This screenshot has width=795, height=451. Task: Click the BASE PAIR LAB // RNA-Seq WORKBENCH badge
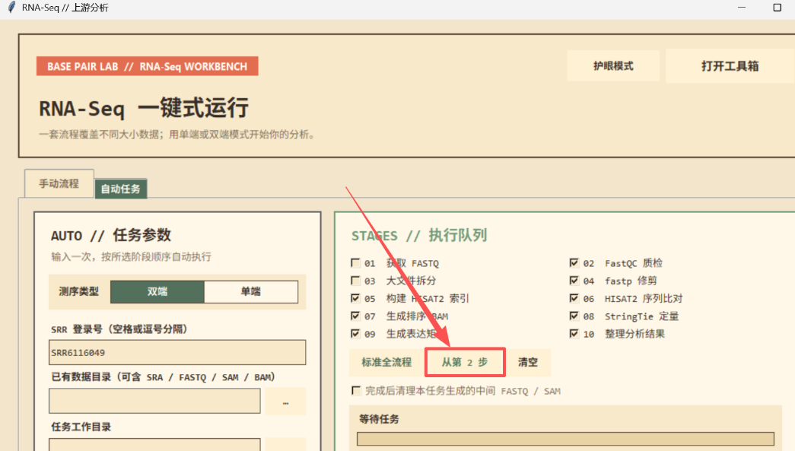point(147,66)
